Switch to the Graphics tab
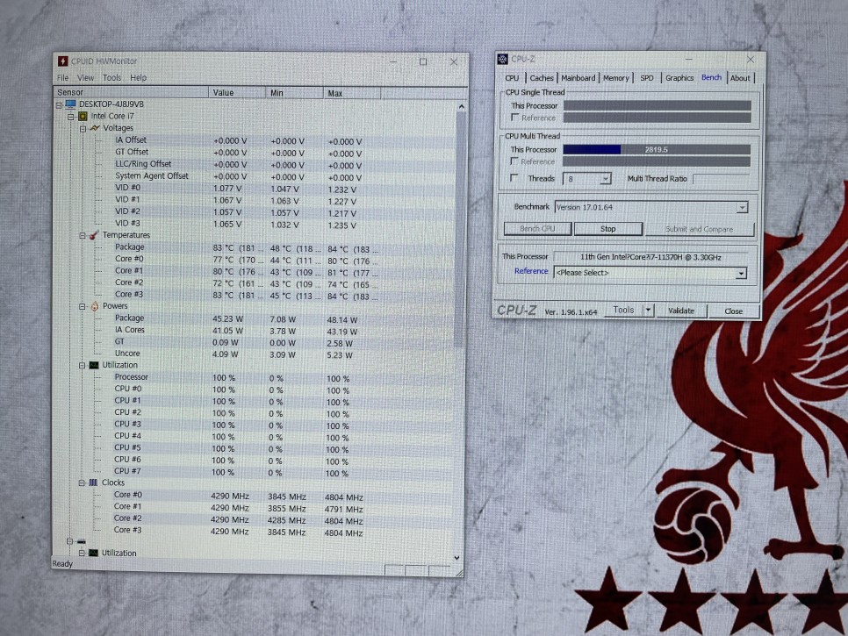 [679, 78]
